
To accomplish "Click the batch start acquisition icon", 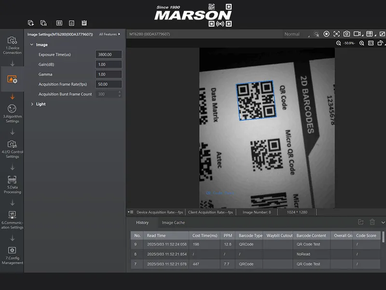I will 31,23.
